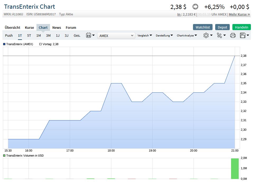Go to the Kurse tab
This screenshot has width=253, height=188.
29,27
